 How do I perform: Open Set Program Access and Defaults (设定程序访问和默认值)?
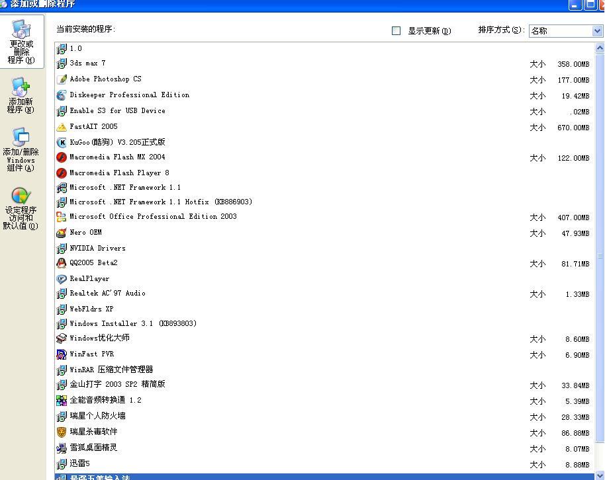(21, 208)
